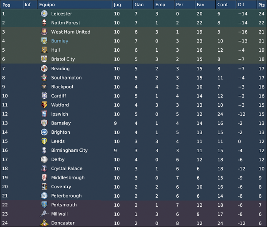
Task: Click the Watford club badge icon
Action: coord(44,105)
